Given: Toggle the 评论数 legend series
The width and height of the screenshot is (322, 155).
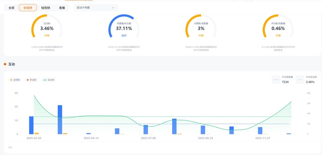Looking at the screenshot, I should (31, 80).
